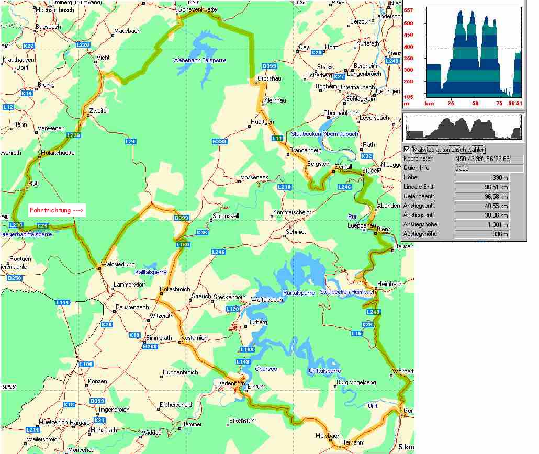Click the Wehebach Talsperre lake label

tap(199, 60)
